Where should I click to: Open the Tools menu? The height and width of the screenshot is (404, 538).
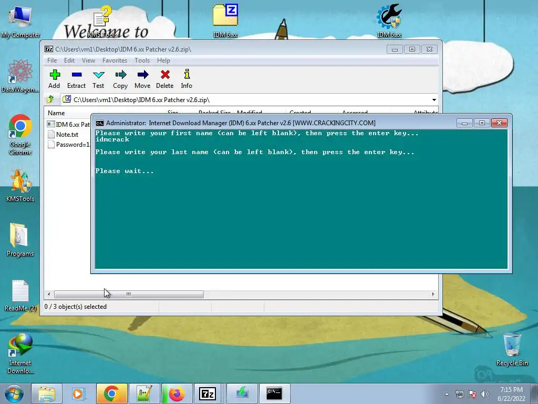pyautogui.click(x=142, y=60)
